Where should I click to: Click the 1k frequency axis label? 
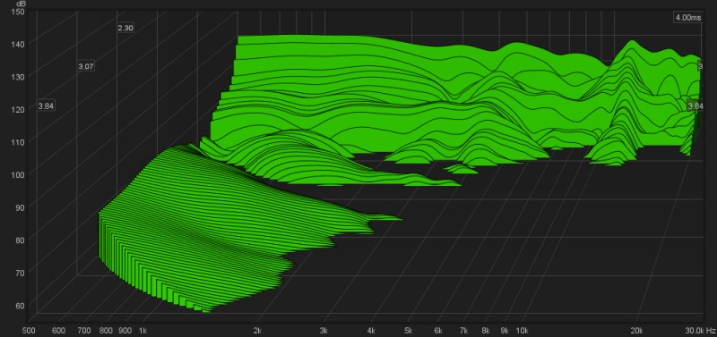(143, 330)
